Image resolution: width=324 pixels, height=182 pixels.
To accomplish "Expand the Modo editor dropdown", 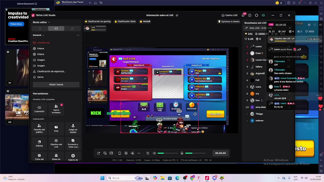I will (x=41, y=22).
